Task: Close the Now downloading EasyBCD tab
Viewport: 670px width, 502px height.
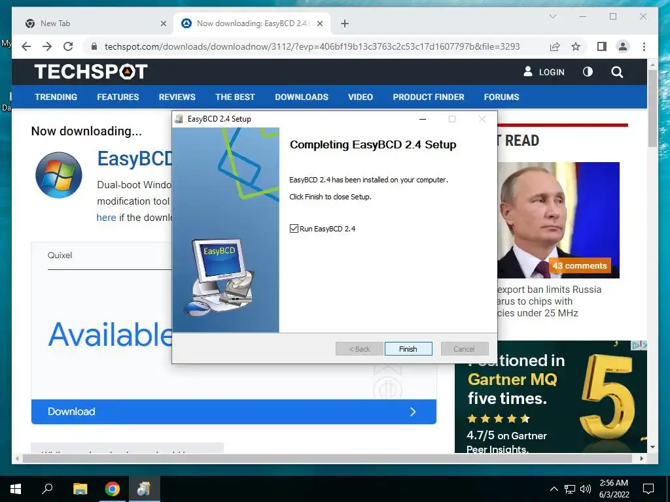Action: pos(319,24)
